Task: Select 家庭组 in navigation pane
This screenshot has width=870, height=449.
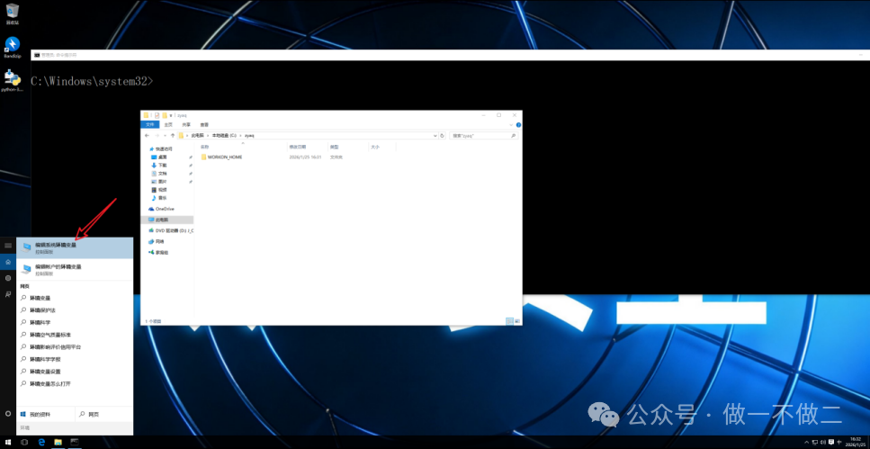Action: (158, 252)
